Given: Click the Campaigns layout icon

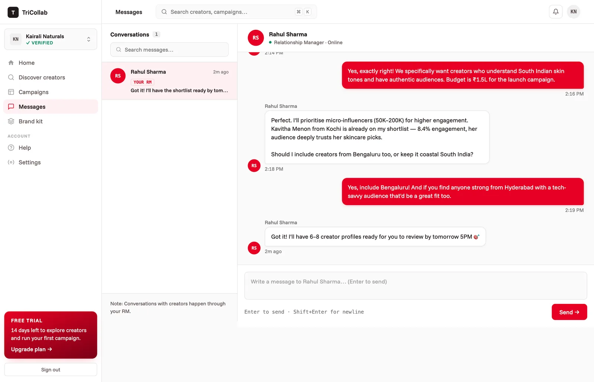Looking at the screenshot, I should point(11,92).
